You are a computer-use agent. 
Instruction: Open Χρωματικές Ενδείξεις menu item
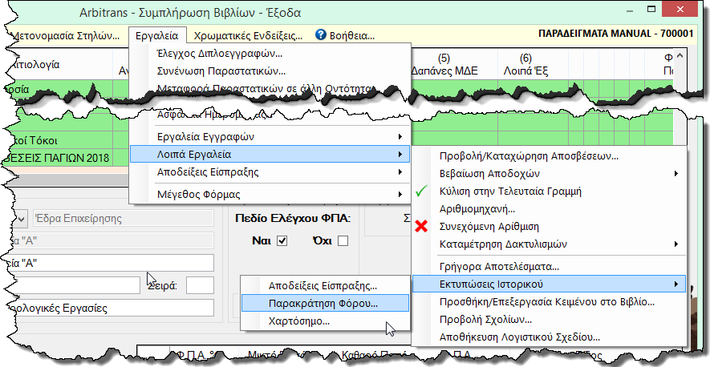[x=248, y=36]
